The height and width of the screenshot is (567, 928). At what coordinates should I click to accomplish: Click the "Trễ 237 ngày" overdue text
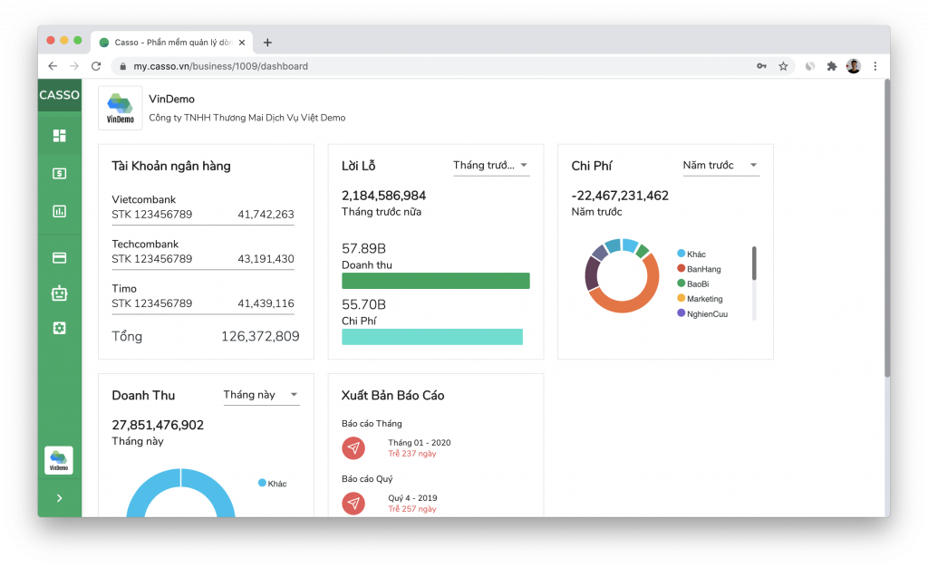pos(412,454)
